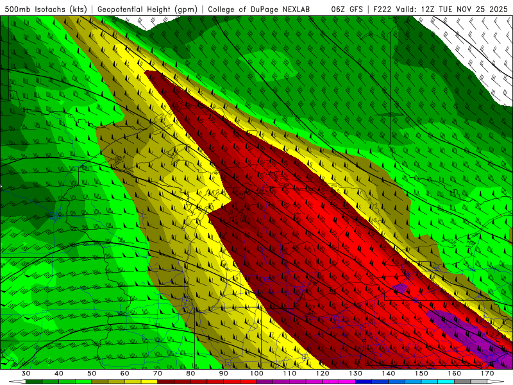Click the 30 knot legend label
Image resolution: width=513 pixels, height=385 pixels.
point(26,373)
